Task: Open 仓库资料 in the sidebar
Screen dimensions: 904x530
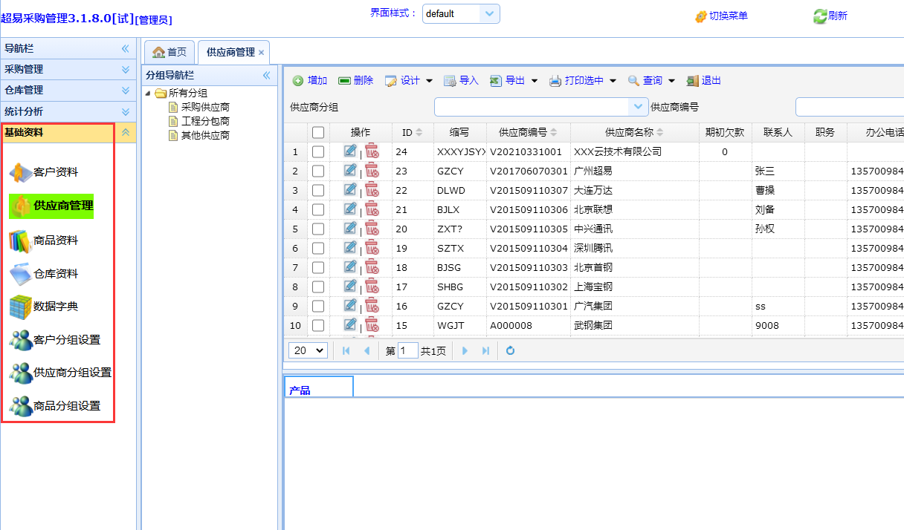Action: tap(21, 274)
